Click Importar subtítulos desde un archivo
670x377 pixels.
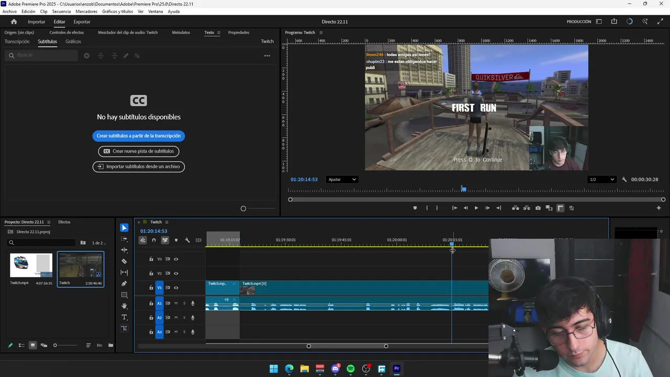coord(139,167)
